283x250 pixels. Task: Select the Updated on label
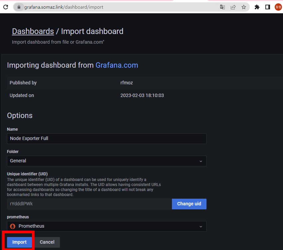click(22, 95)
